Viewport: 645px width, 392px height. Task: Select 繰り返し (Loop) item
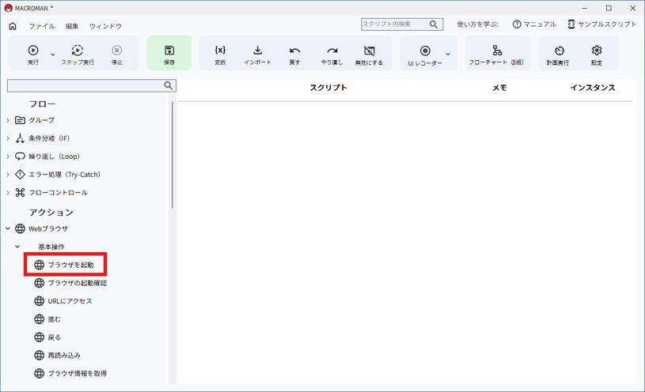point(47,156)
